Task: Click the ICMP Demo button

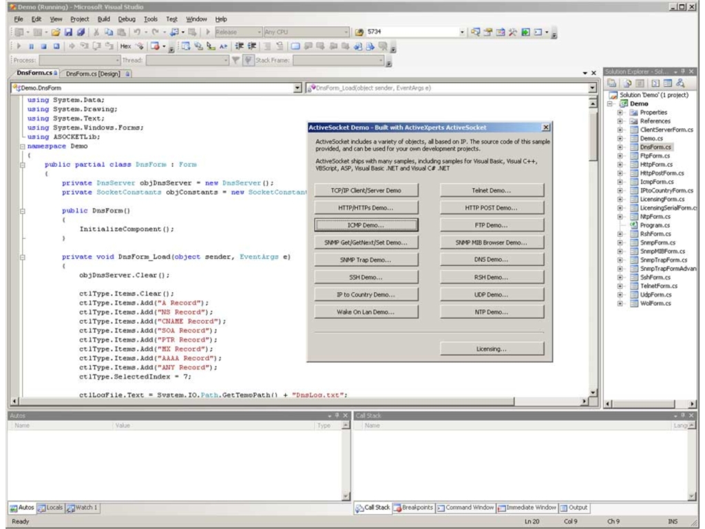Action: coord(366,225)
